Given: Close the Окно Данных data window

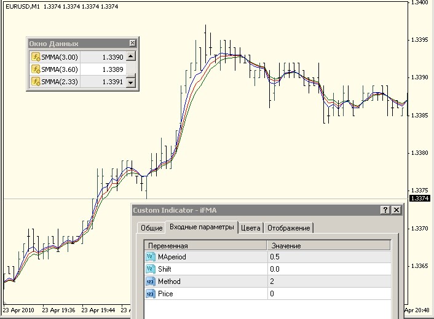Looking at the screenshot, I should 132,43.
